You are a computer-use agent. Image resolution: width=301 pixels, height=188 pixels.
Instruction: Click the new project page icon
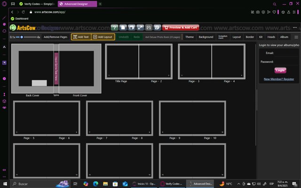[123, 28]
